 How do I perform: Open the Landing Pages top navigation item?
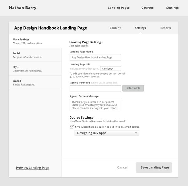click(118, 8)
